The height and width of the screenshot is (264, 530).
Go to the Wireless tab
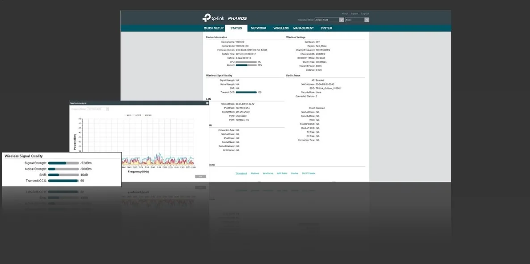click(x=281, y=28)
